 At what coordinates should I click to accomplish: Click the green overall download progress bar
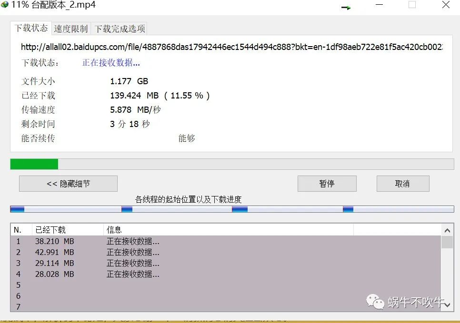33,164
